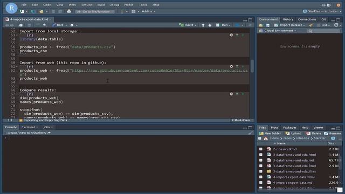Click the open file folder icon in main toolbar

[x=41, y=11]
